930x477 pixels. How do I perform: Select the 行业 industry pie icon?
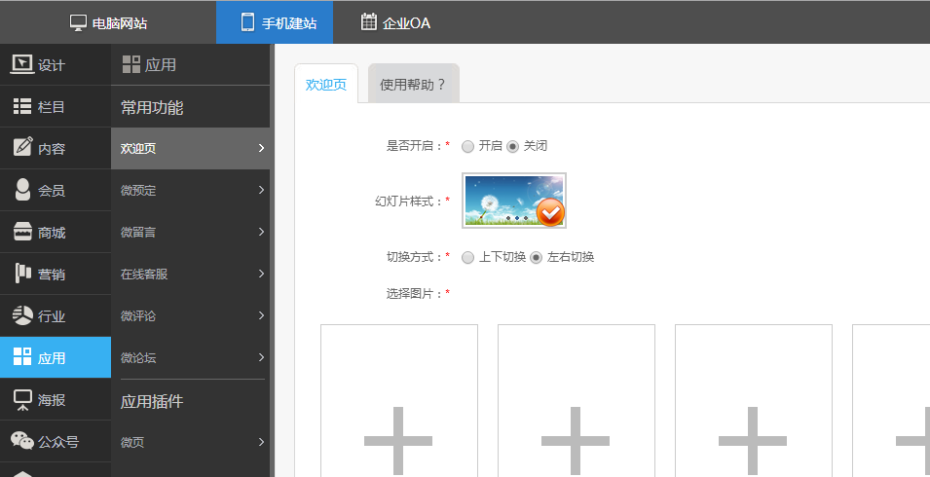tap(22, 315)
